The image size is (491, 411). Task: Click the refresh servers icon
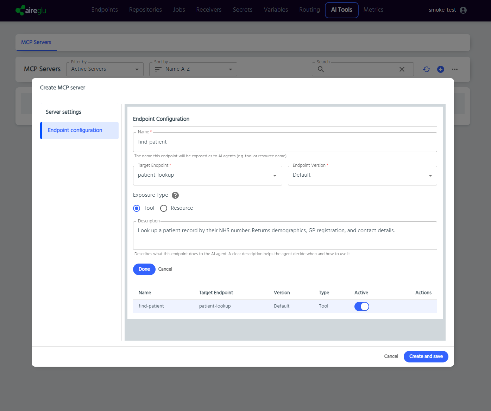427,69
